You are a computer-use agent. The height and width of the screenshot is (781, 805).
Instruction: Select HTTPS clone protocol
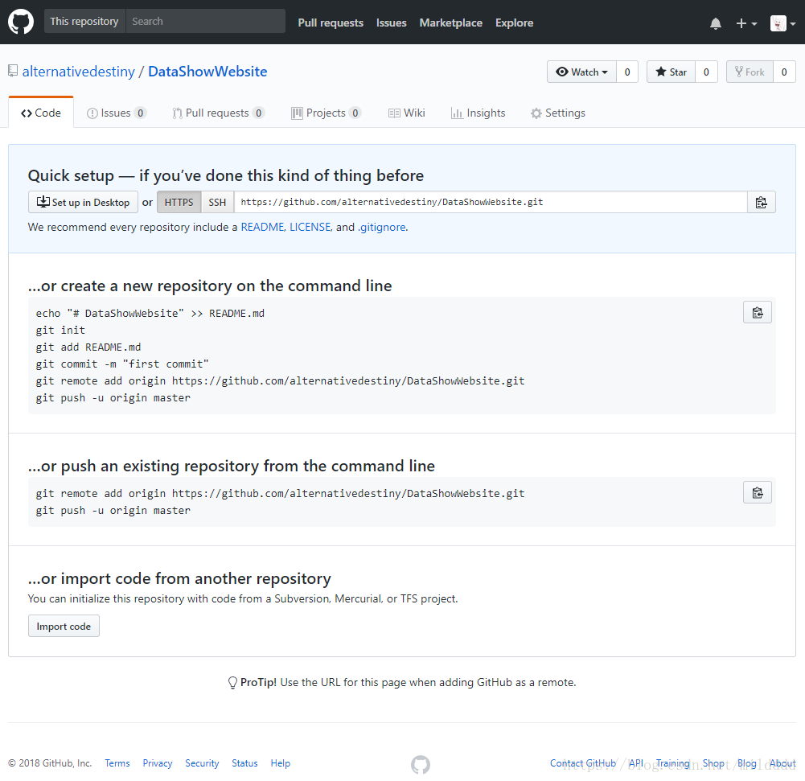pyautogui.click(x=179, y=203)
